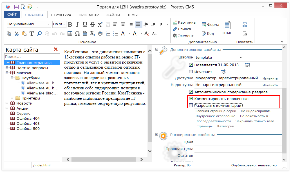This screenshot has width=291, height=172.
Task: Uncheck Комментировать вложенные
Action: [191, 99]
